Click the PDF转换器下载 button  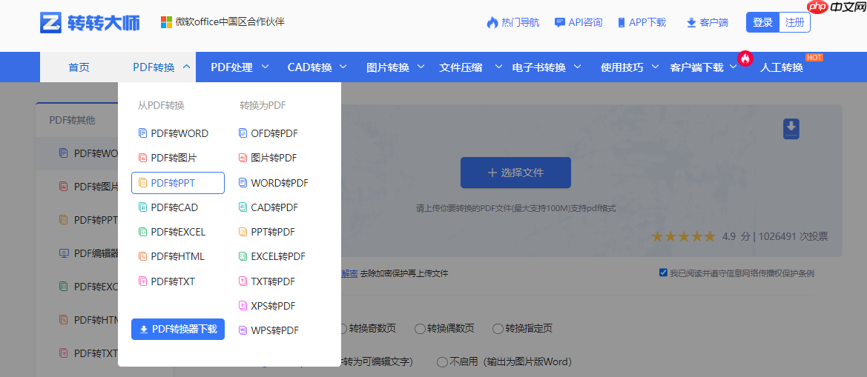[178, 330]
